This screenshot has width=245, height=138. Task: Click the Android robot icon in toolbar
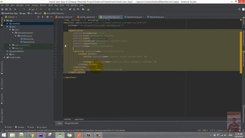pos(88,9)
